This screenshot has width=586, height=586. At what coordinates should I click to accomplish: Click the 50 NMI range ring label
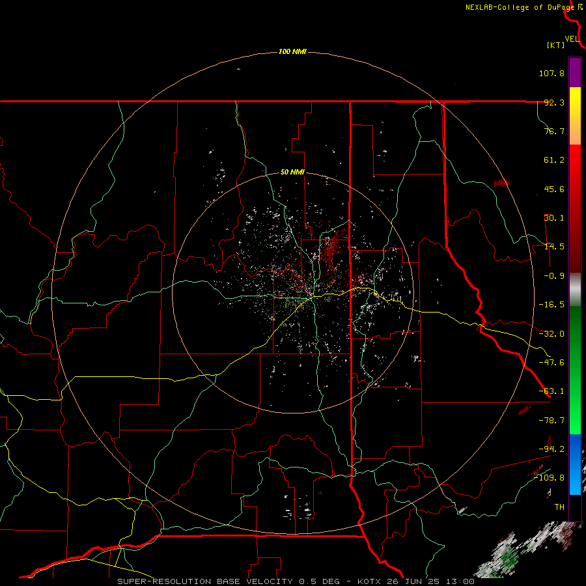(x=292, y=173)
